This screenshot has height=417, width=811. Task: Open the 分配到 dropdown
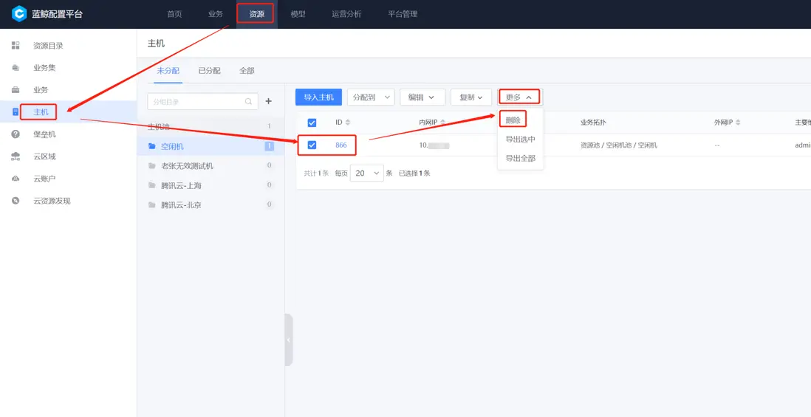pyautogui.click(x=371, y=97)
